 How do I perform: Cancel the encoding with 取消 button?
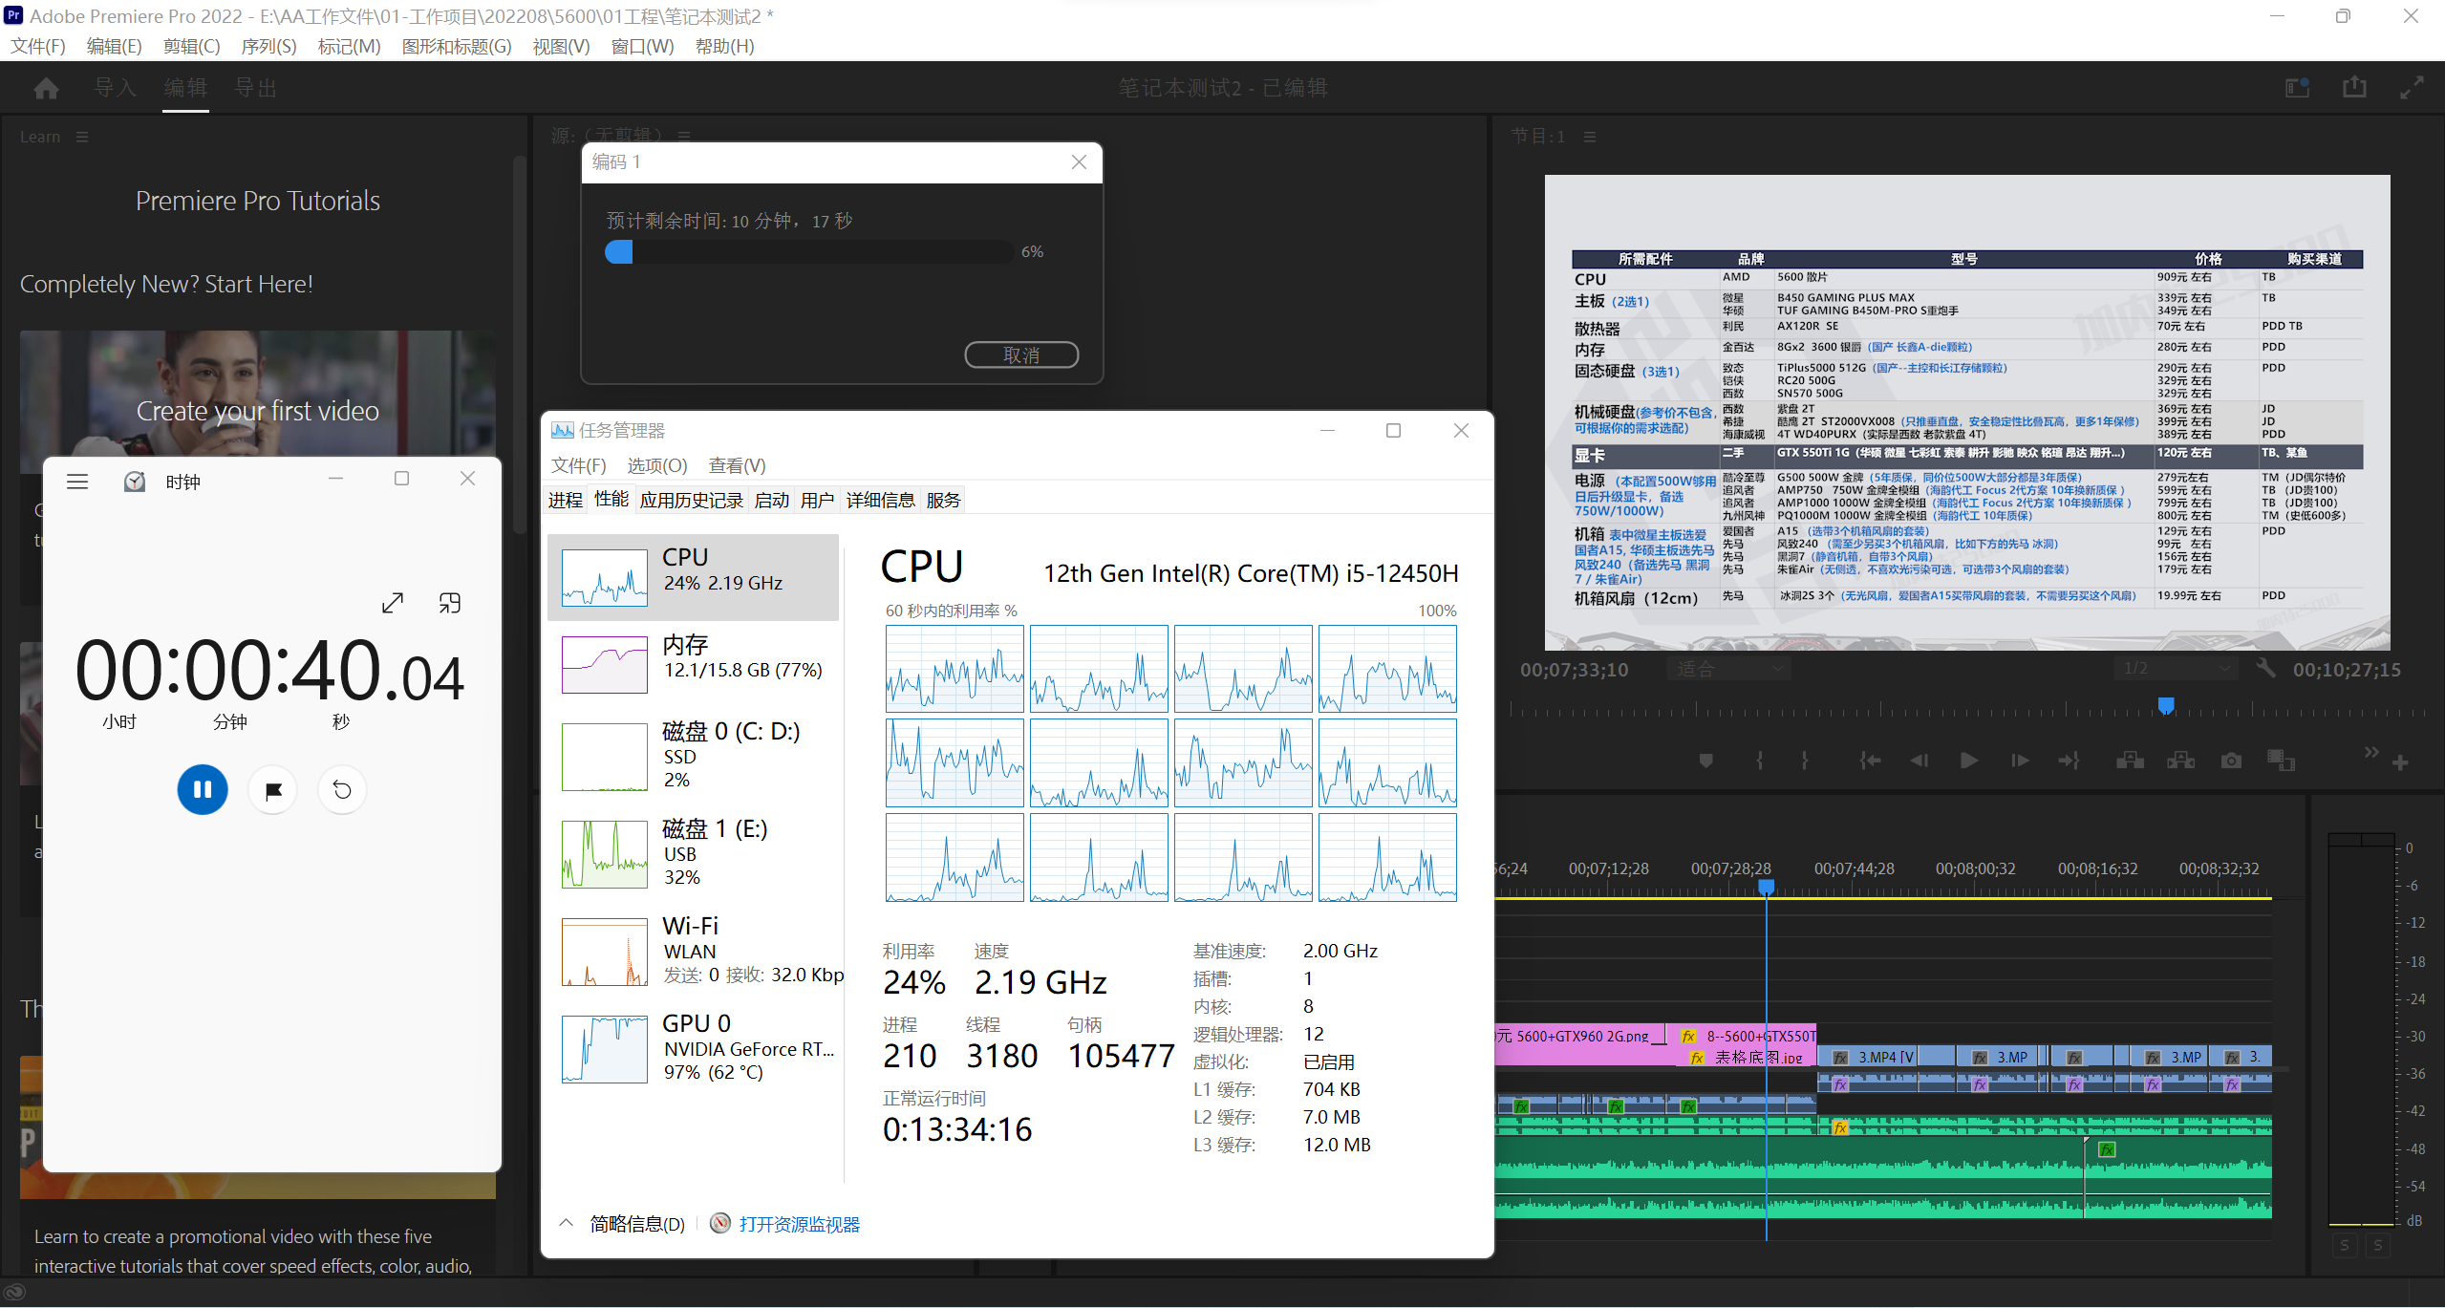[1020, 354]
